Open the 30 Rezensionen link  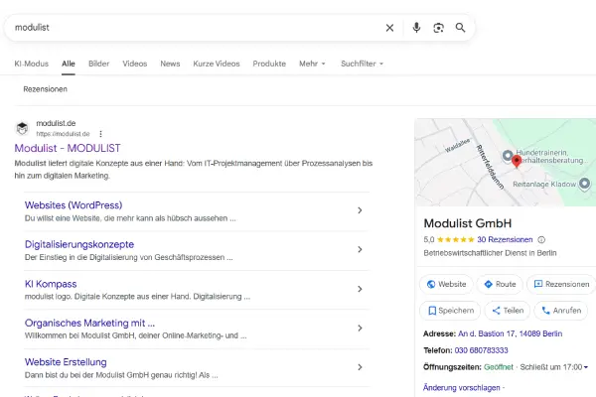[x=505, y=240]
